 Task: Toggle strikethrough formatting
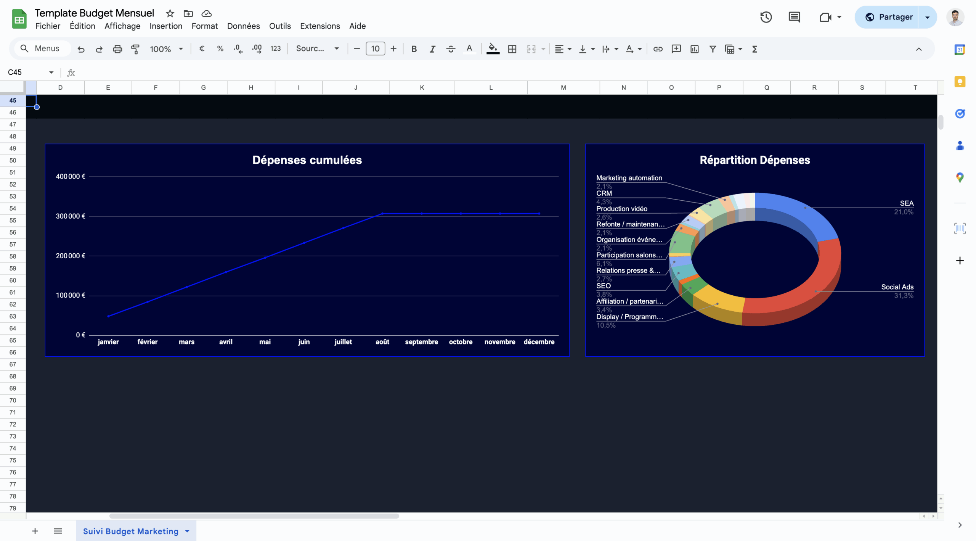(451, 49)
